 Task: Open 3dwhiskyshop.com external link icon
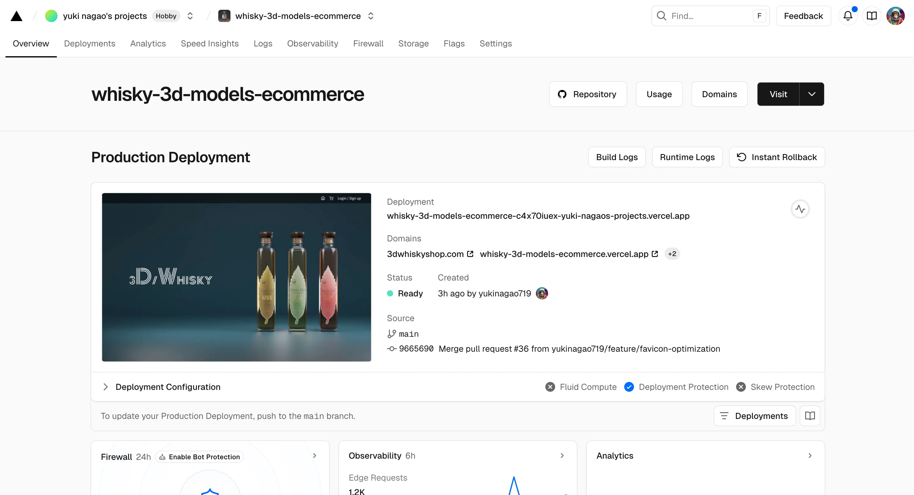coord(470,254)
